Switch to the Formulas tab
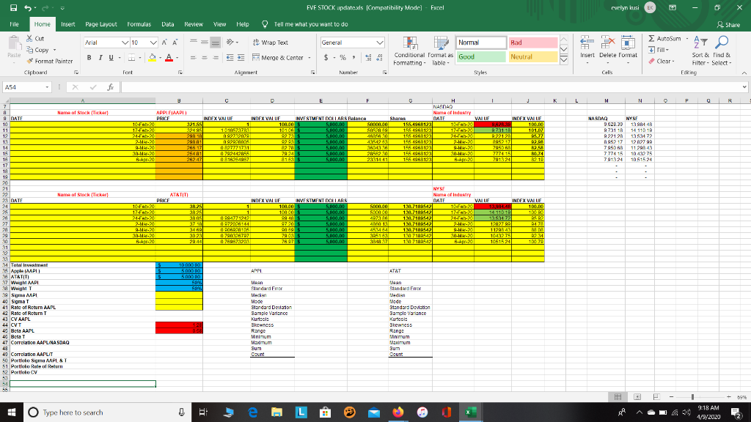Image resolution: width=751 pixels, height=422 pixels. (139, 24)
